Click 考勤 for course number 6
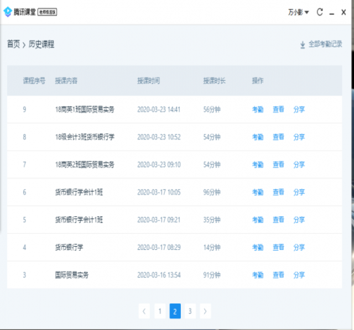This screenshot has width=354, height=330. click(x=258, y=192)
